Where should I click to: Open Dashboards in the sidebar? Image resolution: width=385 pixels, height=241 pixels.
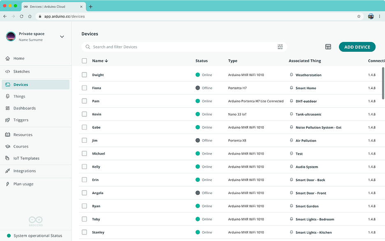[25, 108]
